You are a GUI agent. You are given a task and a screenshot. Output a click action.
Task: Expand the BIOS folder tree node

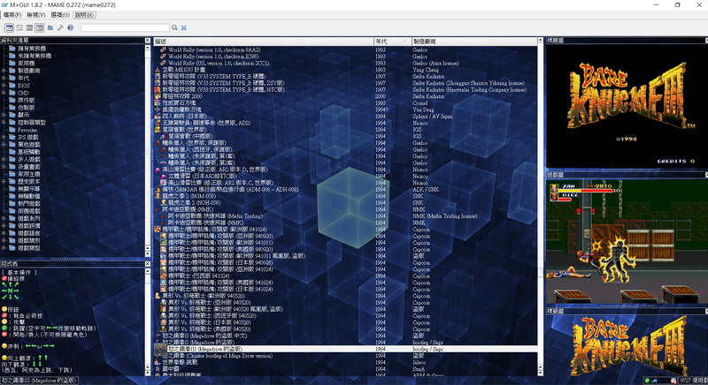4,86
